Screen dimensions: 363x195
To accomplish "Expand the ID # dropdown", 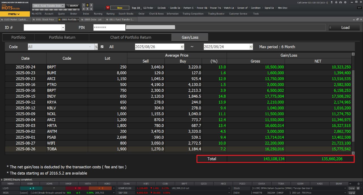I will [x=63, y=27].
